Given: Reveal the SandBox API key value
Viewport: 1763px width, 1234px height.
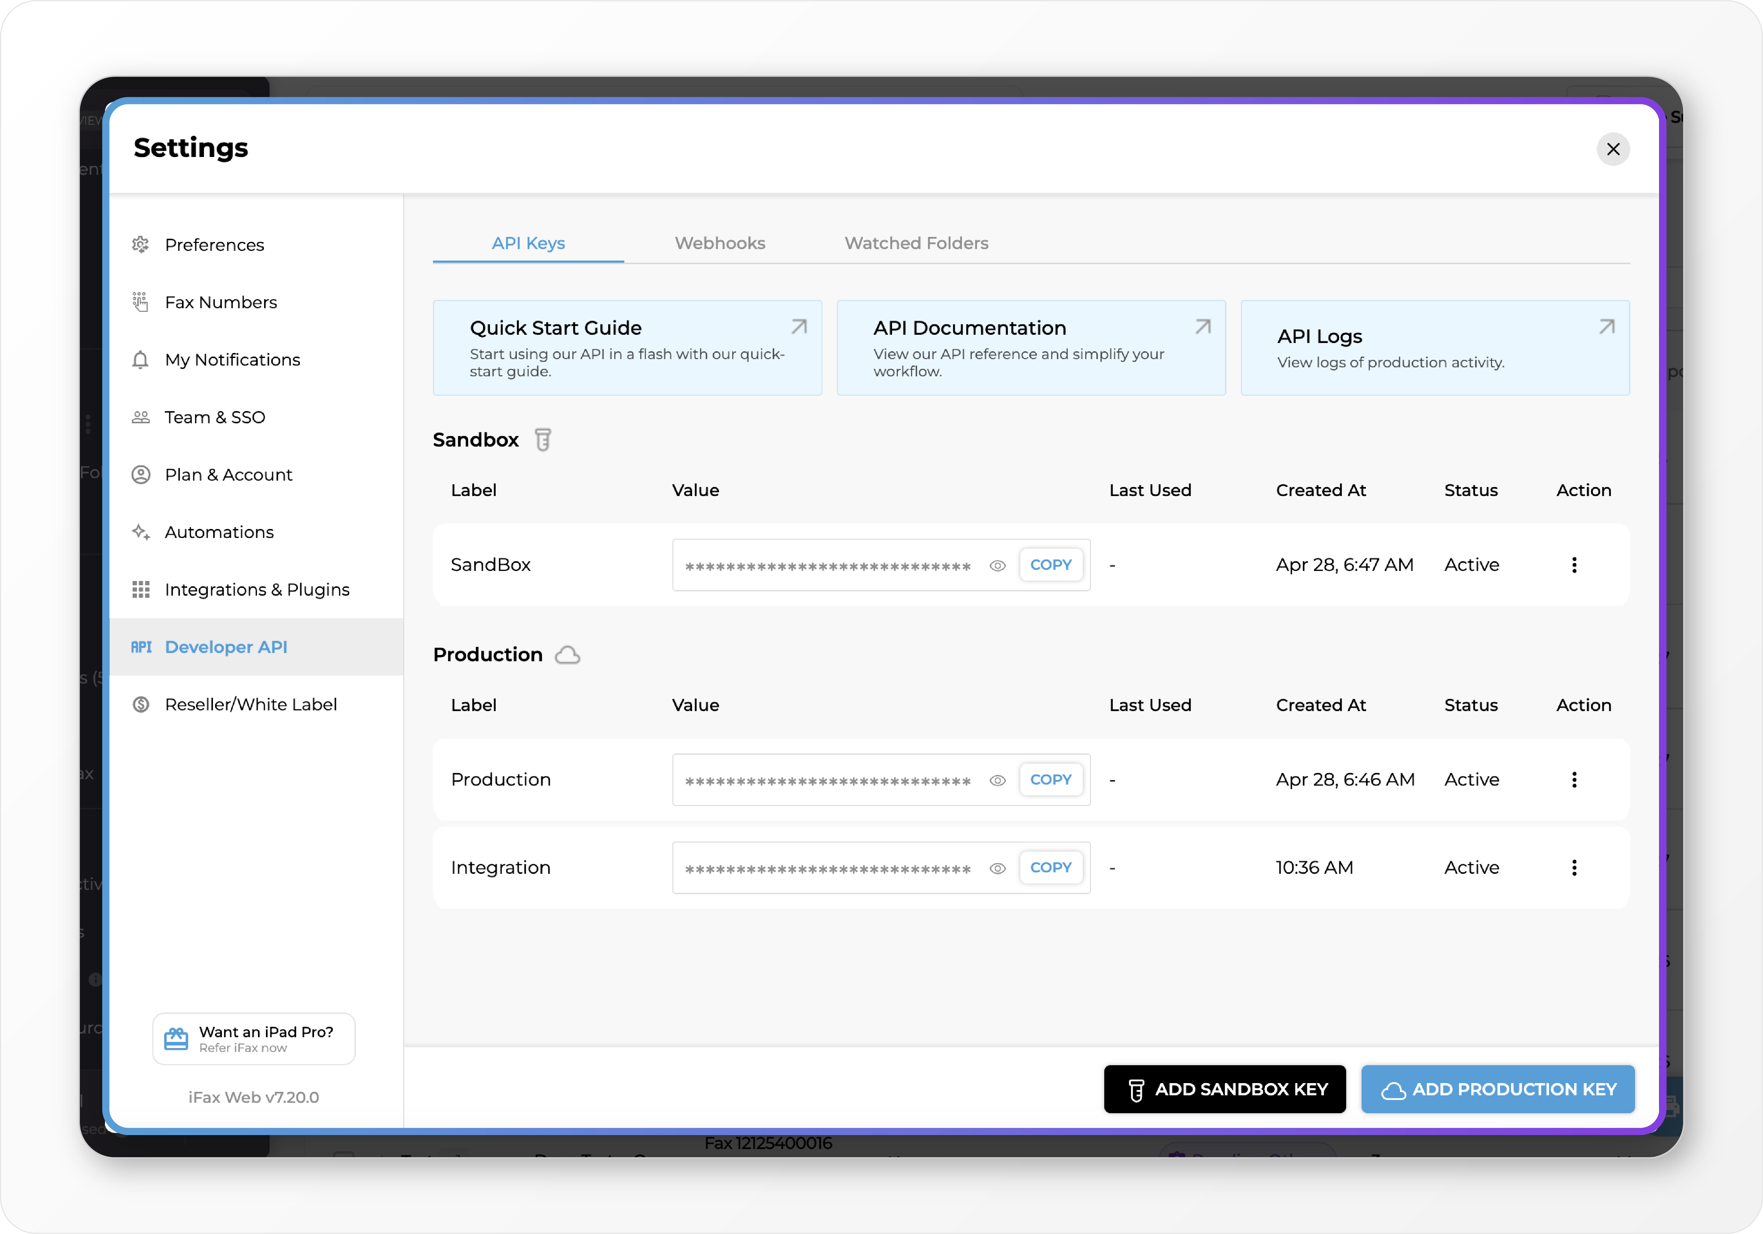Looking at the screenshot, I should (997, 565).
